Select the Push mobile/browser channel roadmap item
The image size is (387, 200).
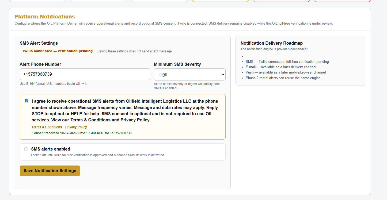point(286,72)
